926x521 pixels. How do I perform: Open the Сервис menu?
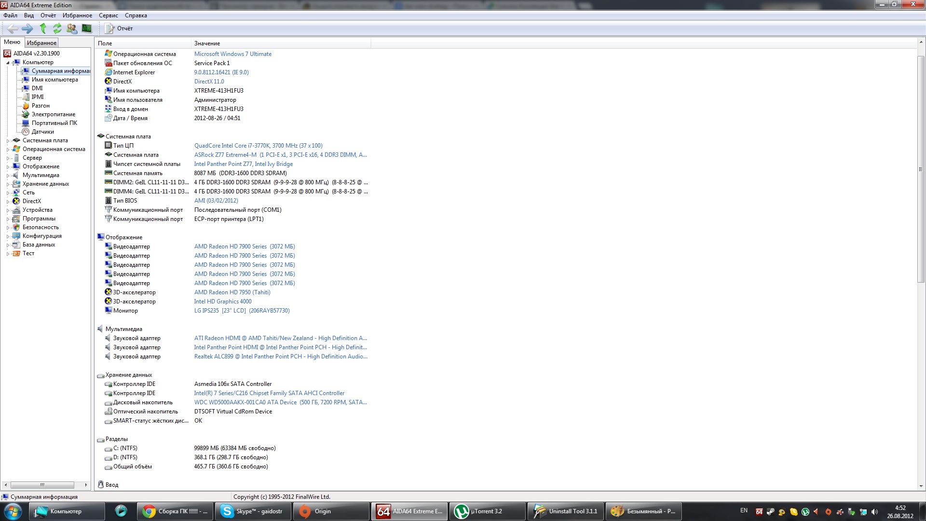(109, 15)
